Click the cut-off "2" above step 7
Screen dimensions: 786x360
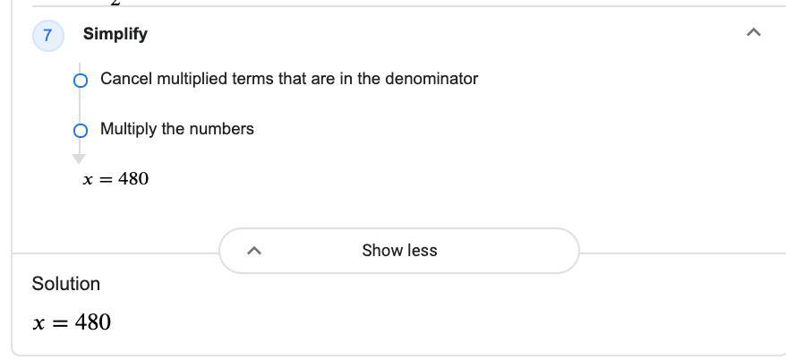[115, 3]
